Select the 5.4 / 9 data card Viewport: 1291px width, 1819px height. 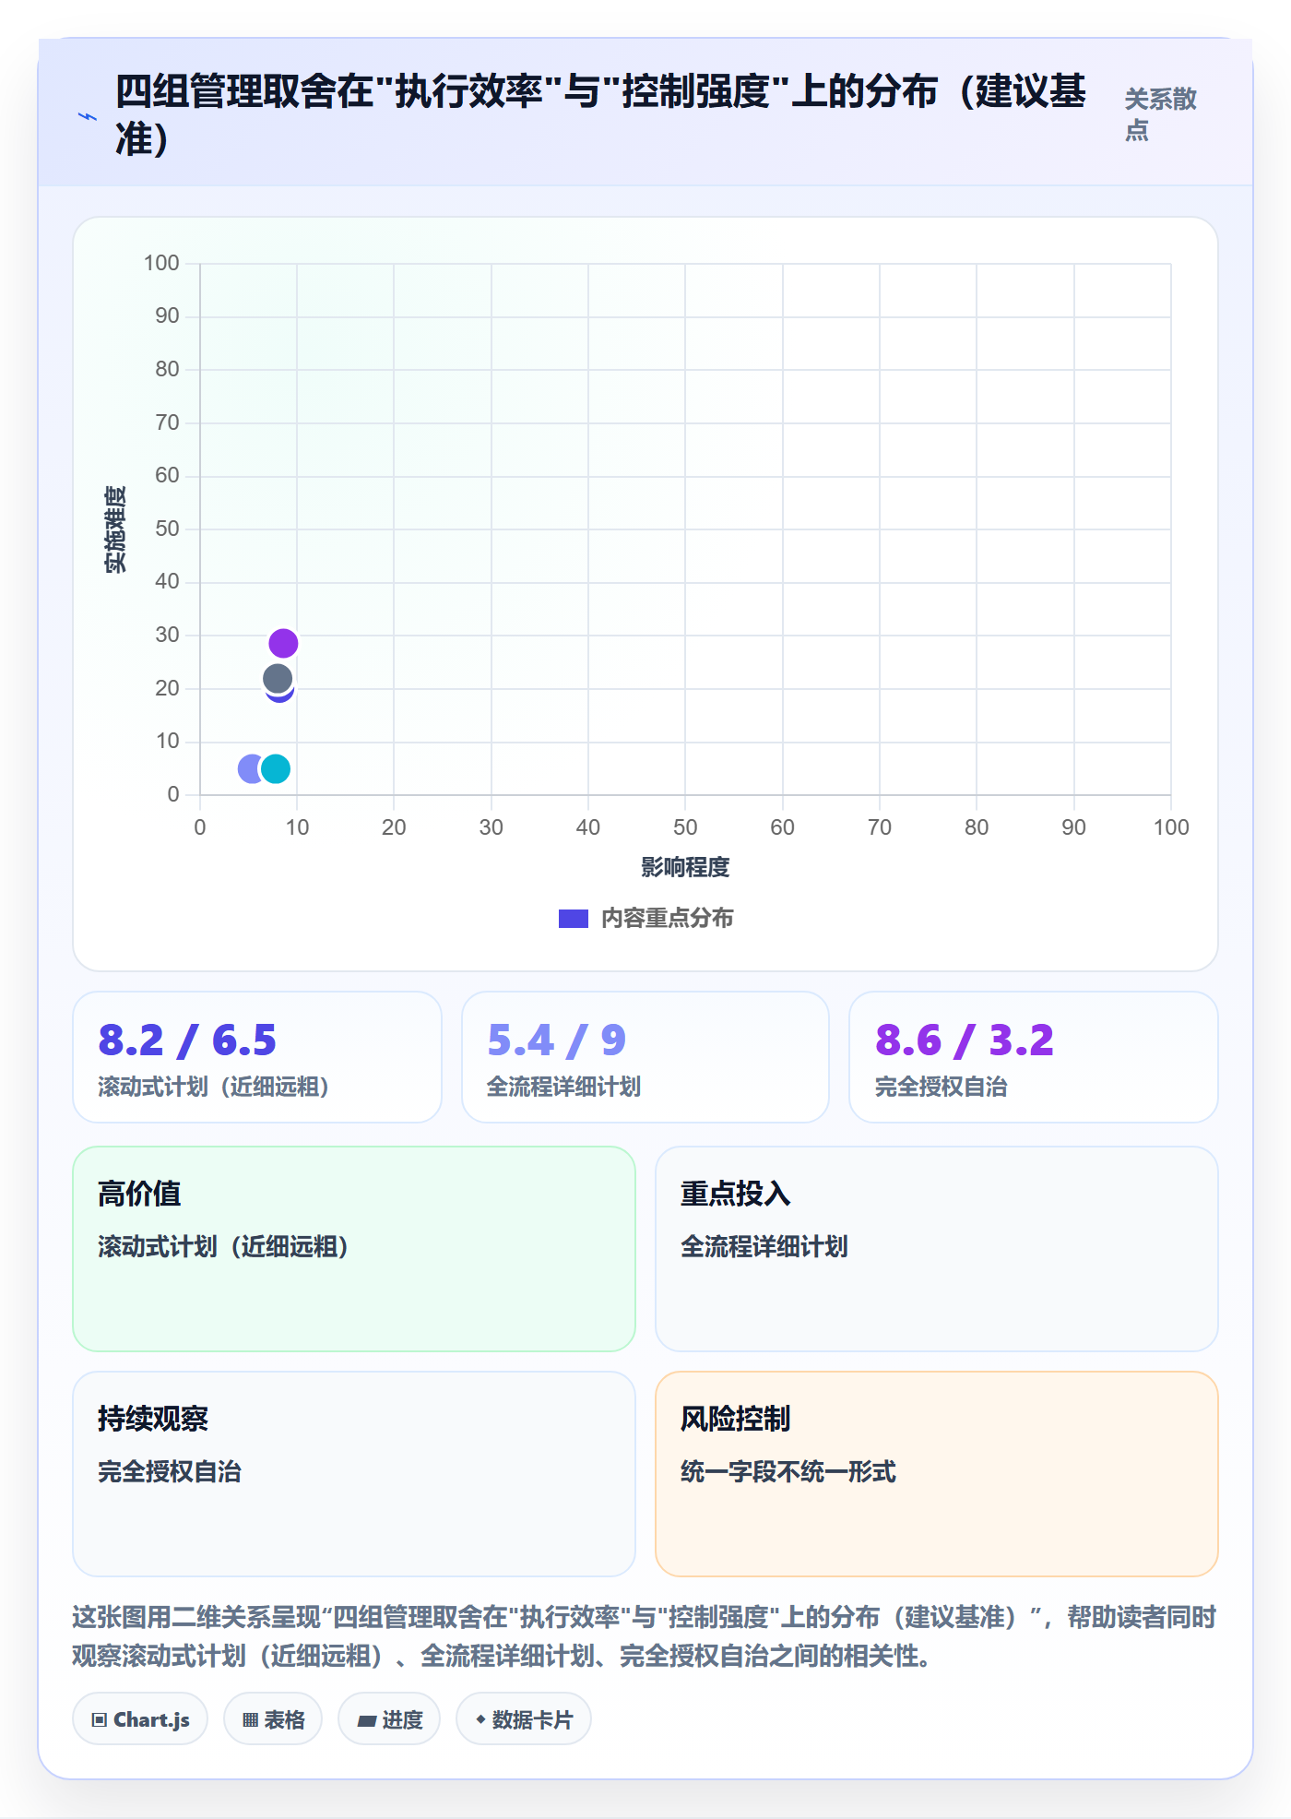point(645,1057)
